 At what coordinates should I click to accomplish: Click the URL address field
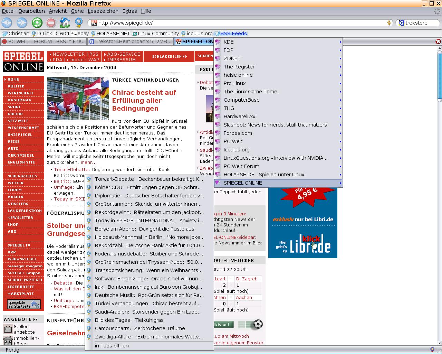pos(240,23)
